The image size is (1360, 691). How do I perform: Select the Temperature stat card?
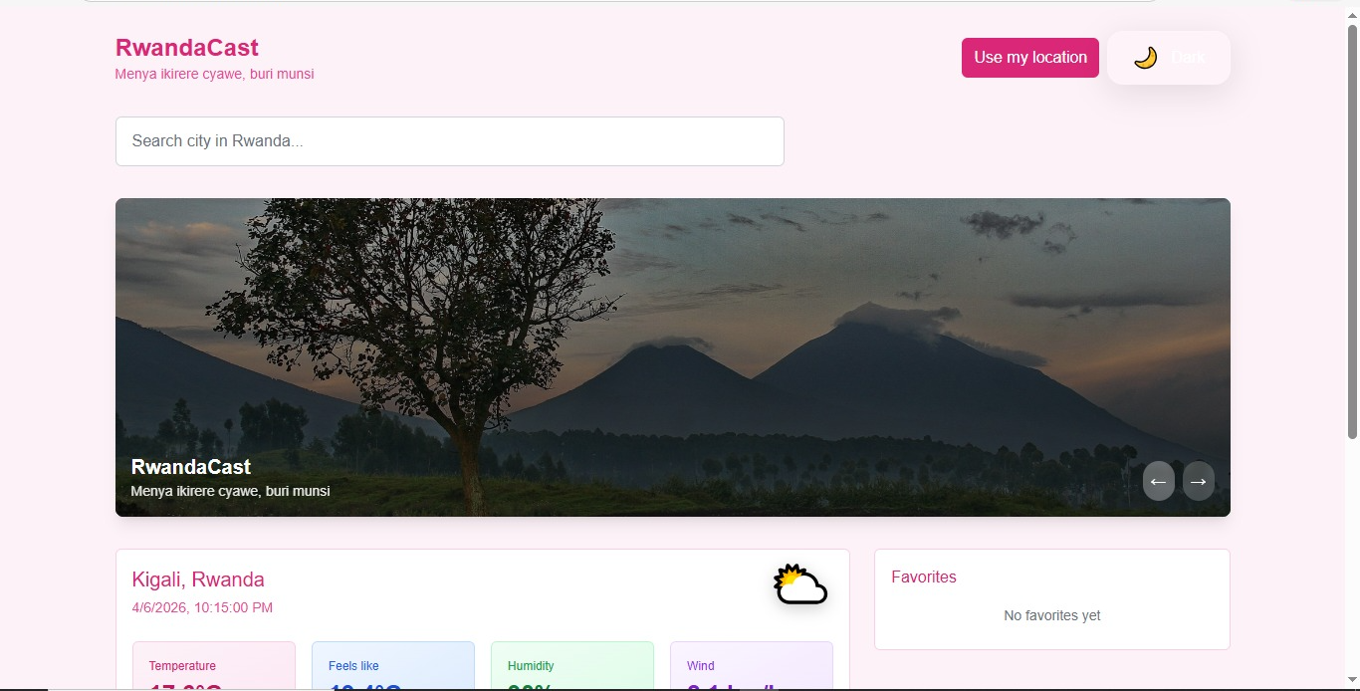[x=214, y=666]
